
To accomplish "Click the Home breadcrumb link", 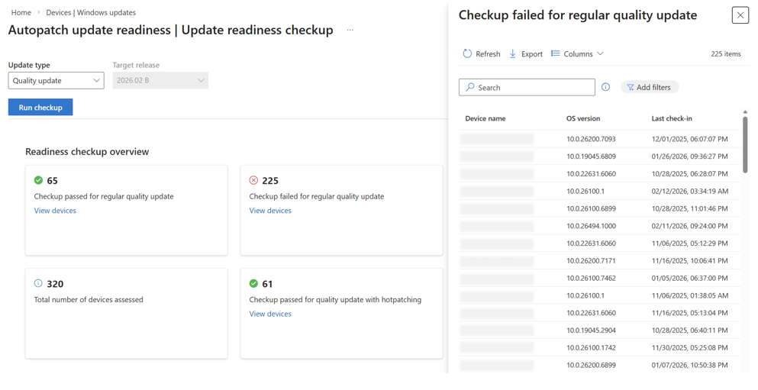I will point(21,12).
